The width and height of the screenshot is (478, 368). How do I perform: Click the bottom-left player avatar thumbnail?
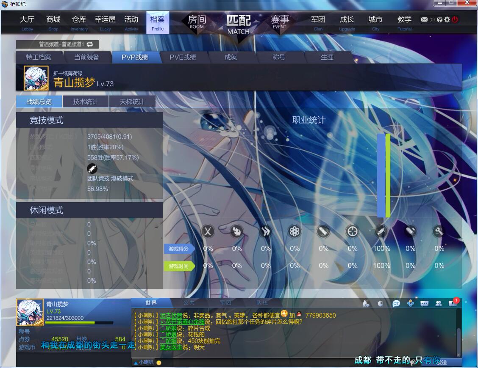pyautogui.click(x=30, y=313)
